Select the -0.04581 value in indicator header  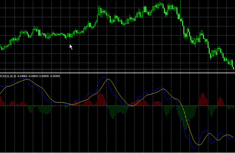(x=33, y=76)
